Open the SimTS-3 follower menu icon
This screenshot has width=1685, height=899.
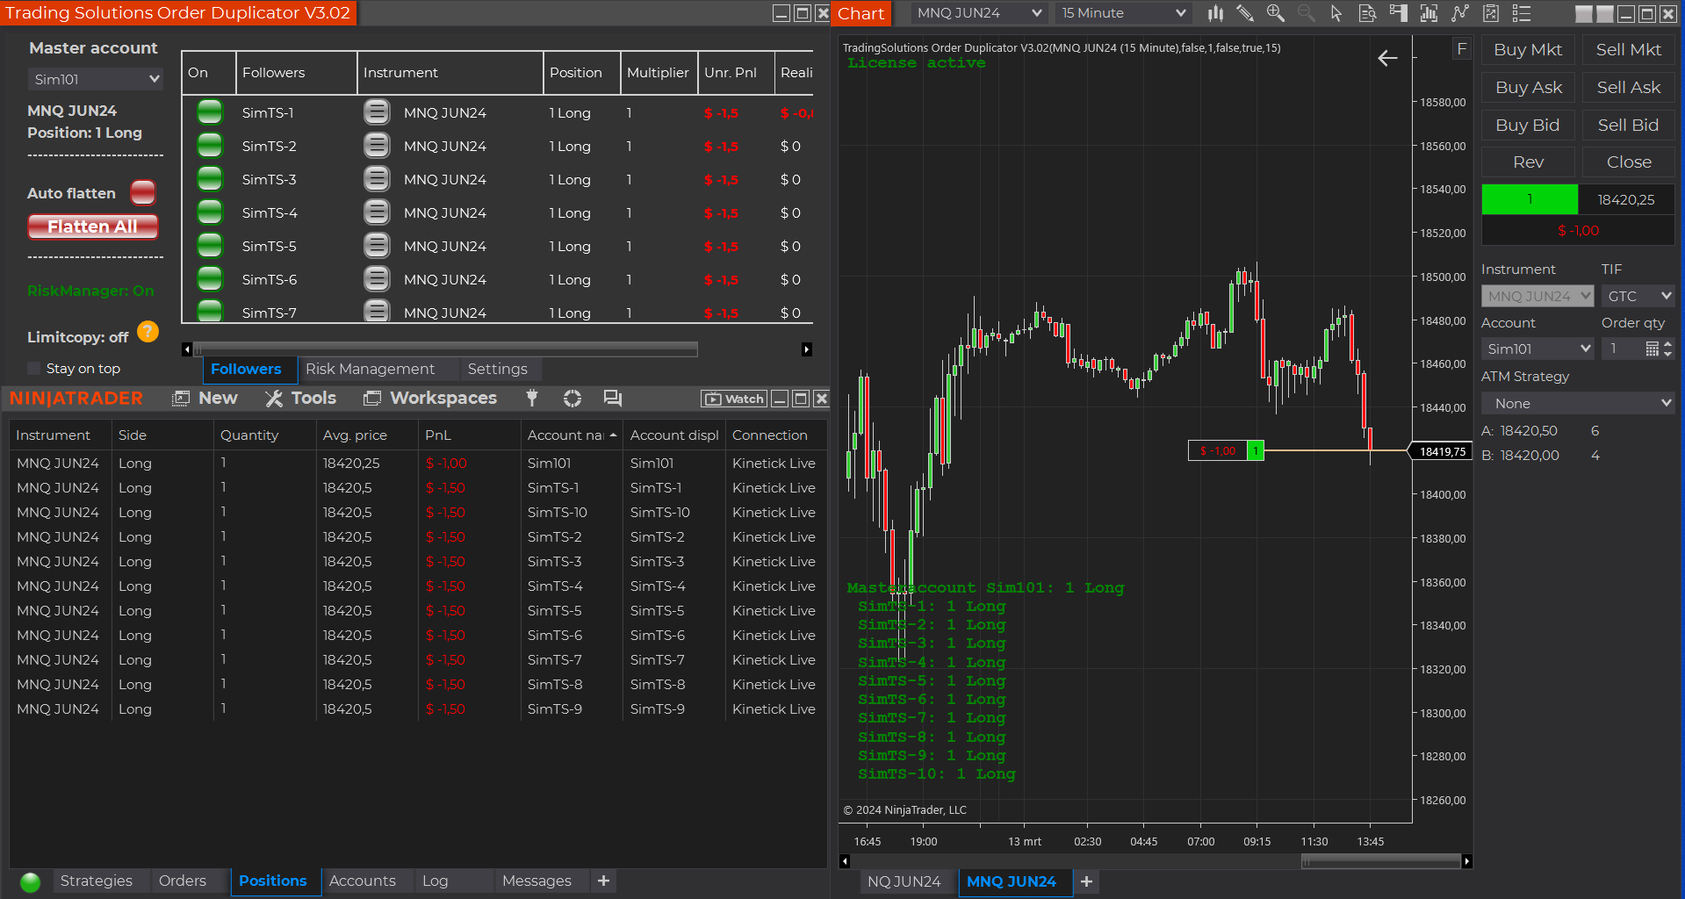[x=377, y=179]
